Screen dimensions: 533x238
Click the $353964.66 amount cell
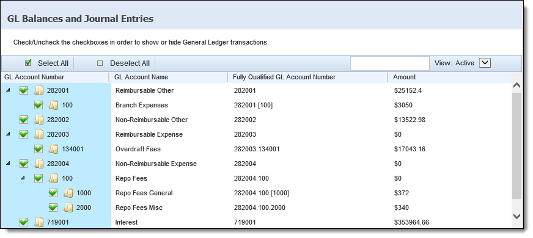tap(411, 222)
